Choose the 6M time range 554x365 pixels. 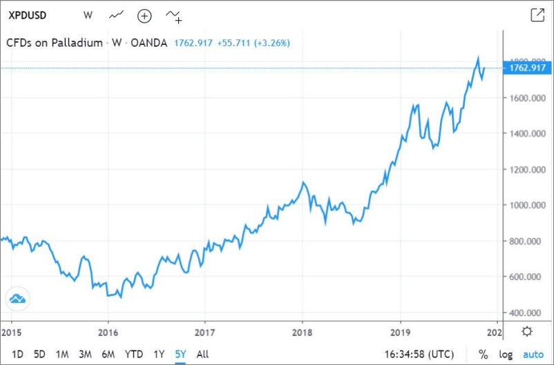[108, 354]
